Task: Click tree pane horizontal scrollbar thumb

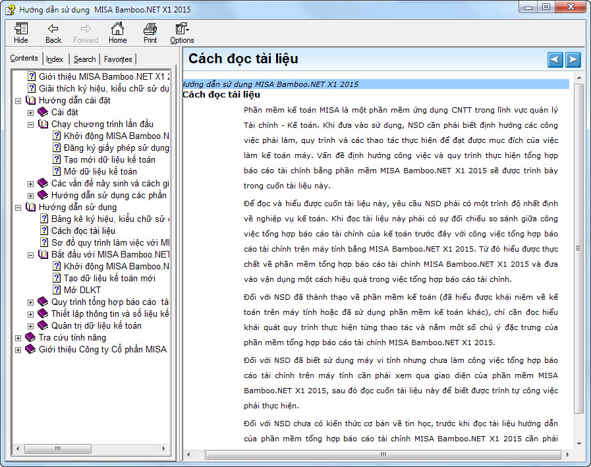Action: pyautogui.click(x=58, y=449)
